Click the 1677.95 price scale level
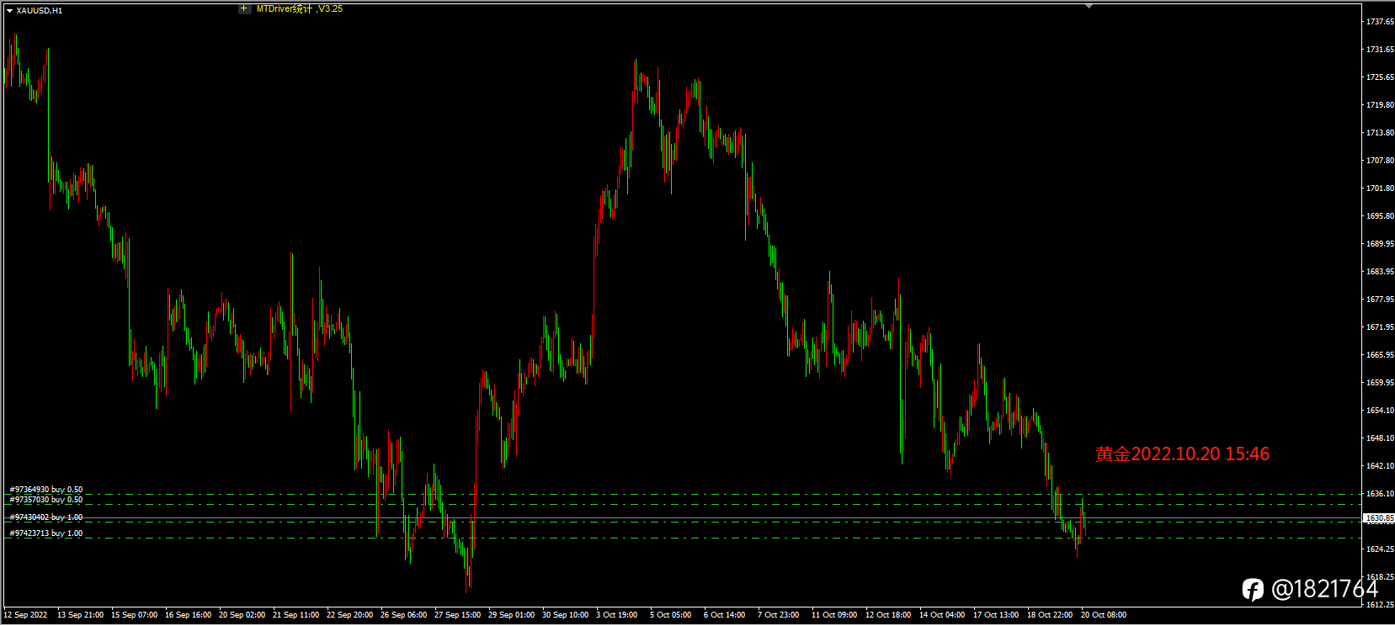Image resolution: width=1395 pixels, height=626 pixels. pos(1380,300)
